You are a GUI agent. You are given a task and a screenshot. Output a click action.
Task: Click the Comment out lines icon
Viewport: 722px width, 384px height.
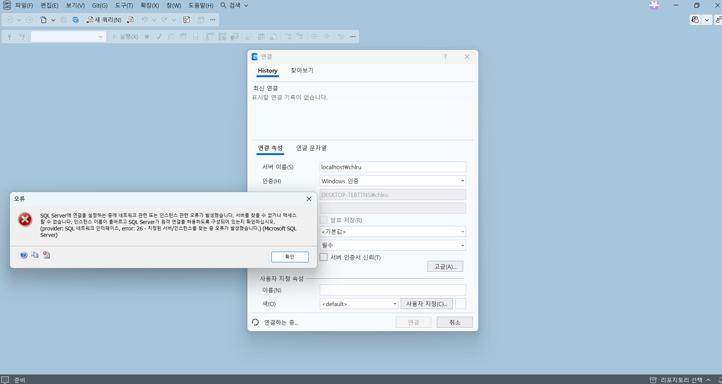click(x=288, y=36)
